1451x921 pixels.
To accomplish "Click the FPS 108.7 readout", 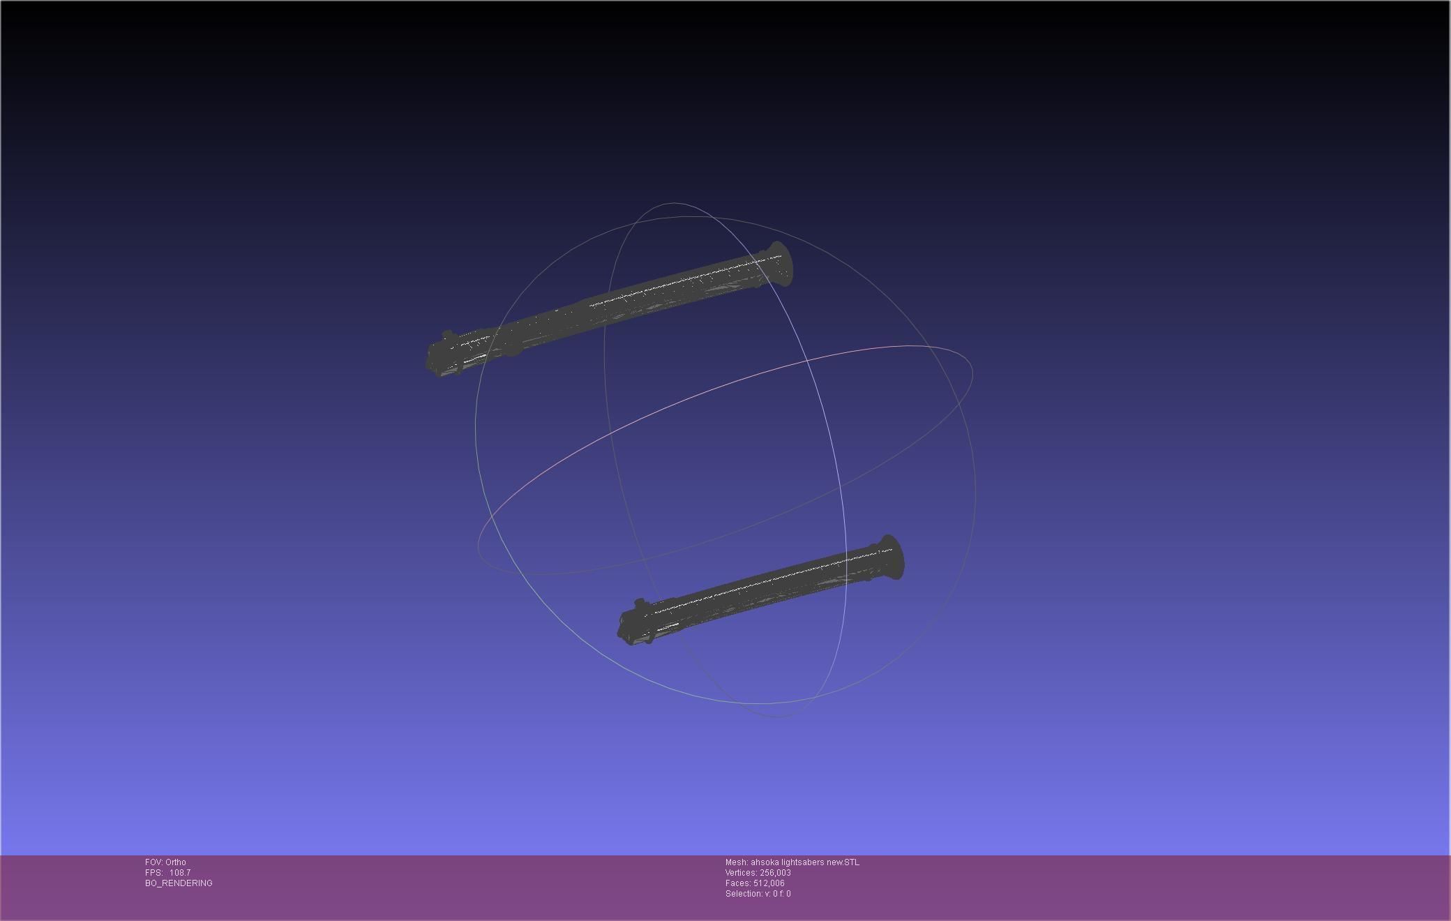I will pos(167,873).
